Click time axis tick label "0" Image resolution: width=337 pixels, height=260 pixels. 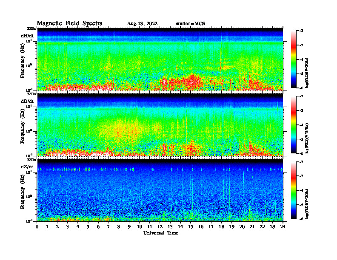click(x=37, y=227)
